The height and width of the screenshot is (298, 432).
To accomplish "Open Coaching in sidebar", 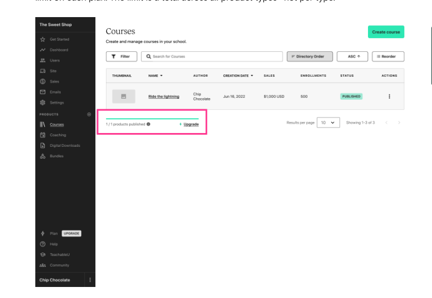I will 58,135.
